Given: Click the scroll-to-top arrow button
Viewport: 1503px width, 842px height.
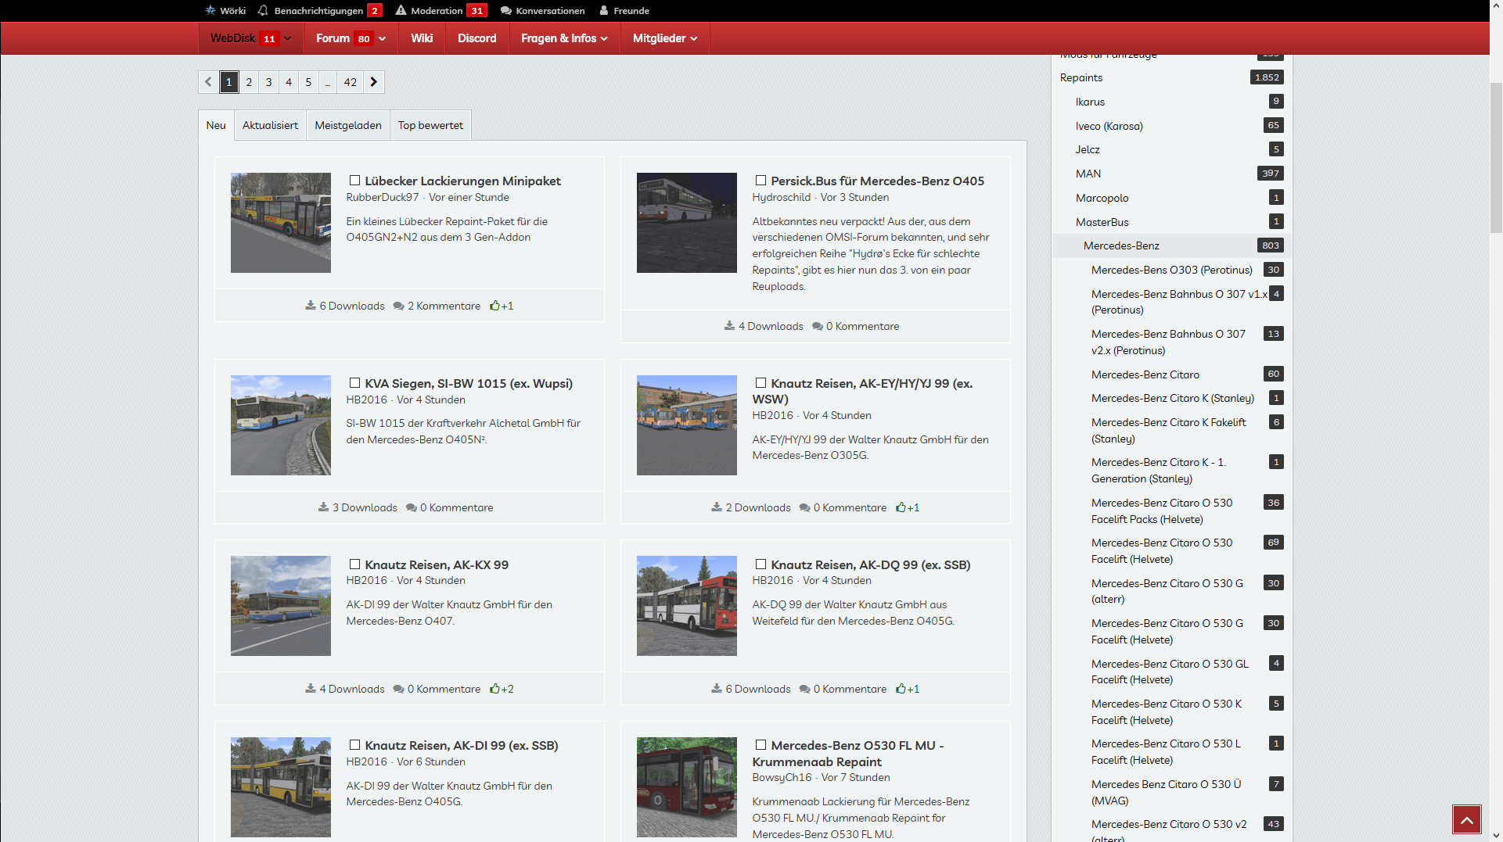Looking at the screenshot, I should 1466,819.
